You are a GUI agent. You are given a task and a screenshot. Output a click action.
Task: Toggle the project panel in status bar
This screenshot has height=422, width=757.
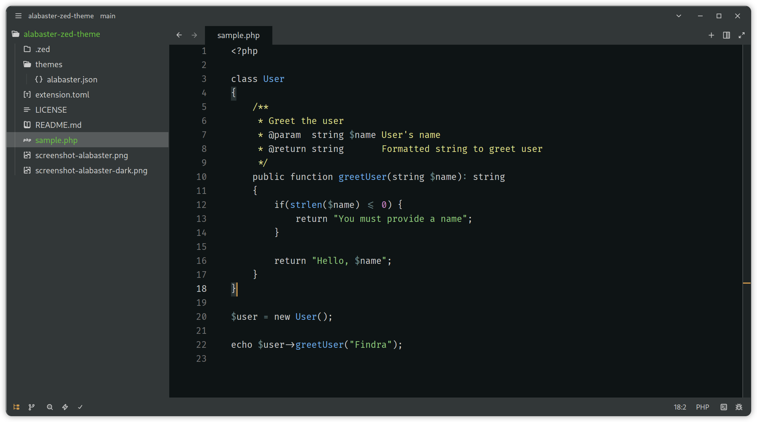tap(16, 407)
